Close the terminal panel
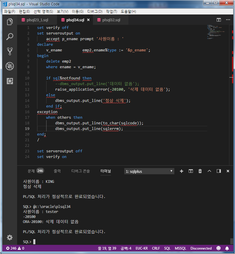Viewport: 235px width, 254px height. pos(228,171)
